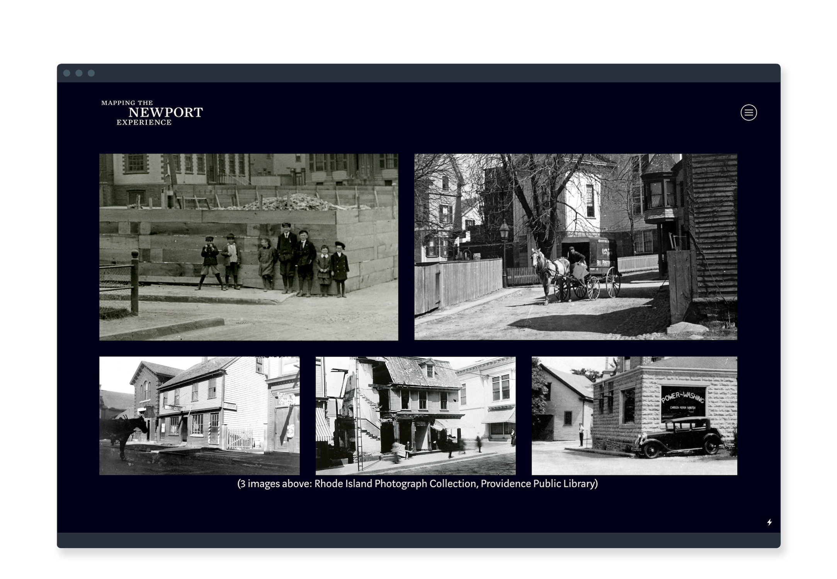Click the lightning bolt icon at bottom right
The height and width of the screenshot is (579, 837).
[769, 522]
